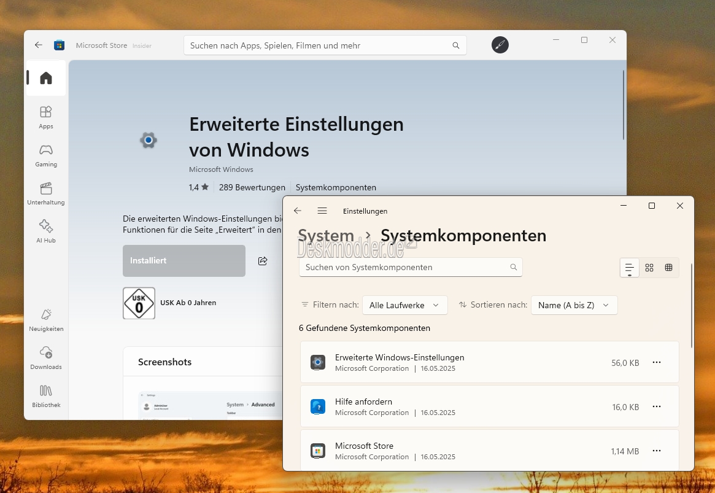Click the USK Ab 0 Jahren label
Image resolution: width=715 pixels, height=493 pixels.
click(x=188, y=303)
